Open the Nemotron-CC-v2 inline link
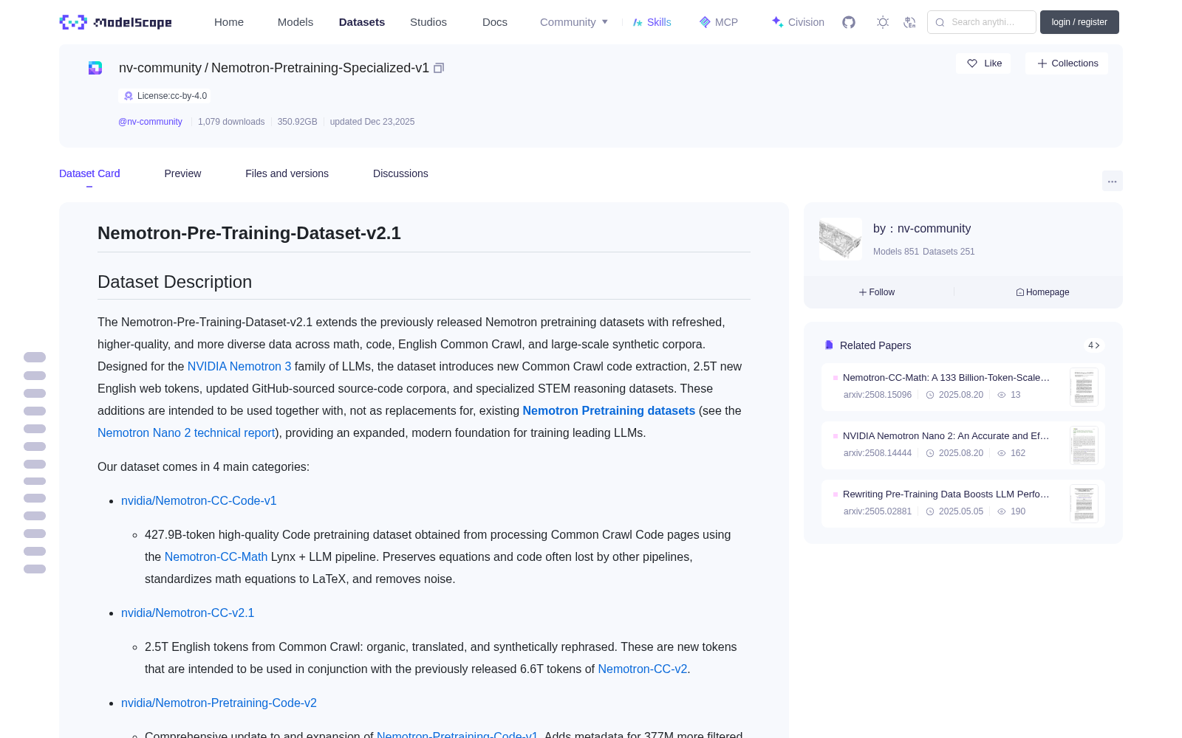1182x738 pixels. 643,669
